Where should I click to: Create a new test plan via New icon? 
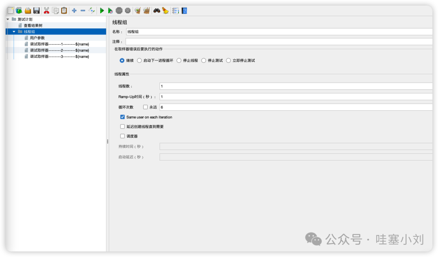pyautogui.click(x=10, y=11)
